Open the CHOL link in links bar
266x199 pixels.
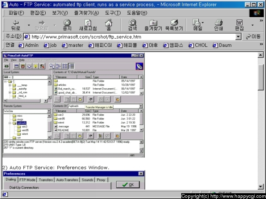click(198, 45)
